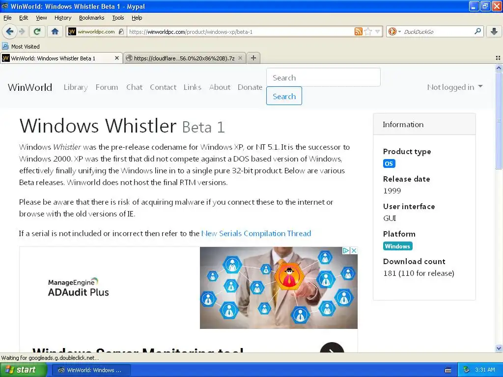
Task: Open the home page icon
Action: 55,31
